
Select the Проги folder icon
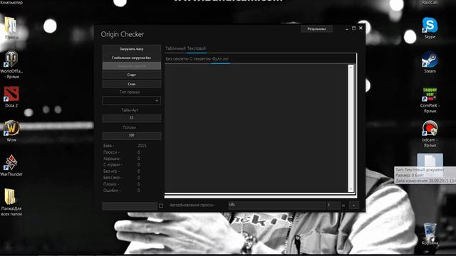[11, 28]
